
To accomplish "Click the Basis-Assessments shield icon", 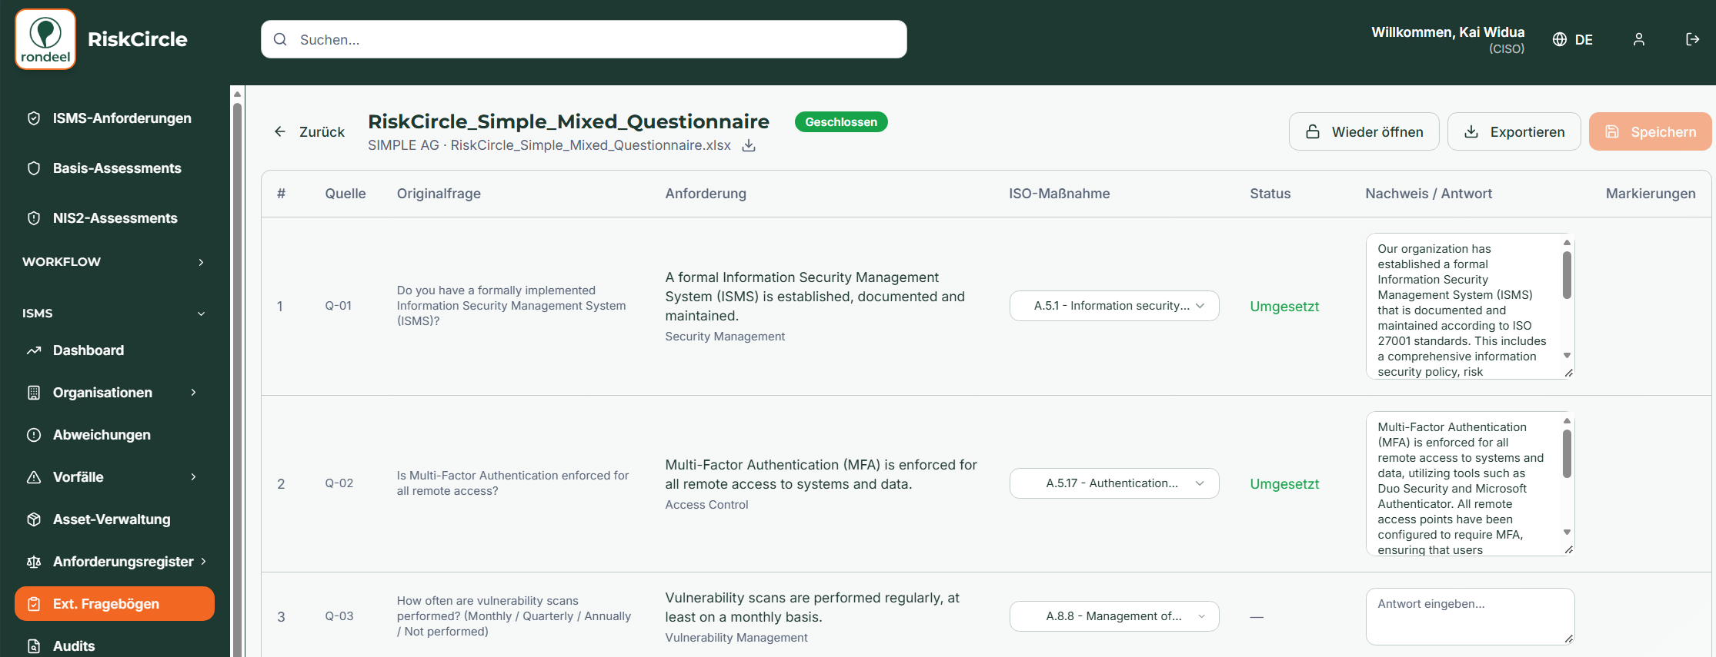I will [x=34, y=168].
